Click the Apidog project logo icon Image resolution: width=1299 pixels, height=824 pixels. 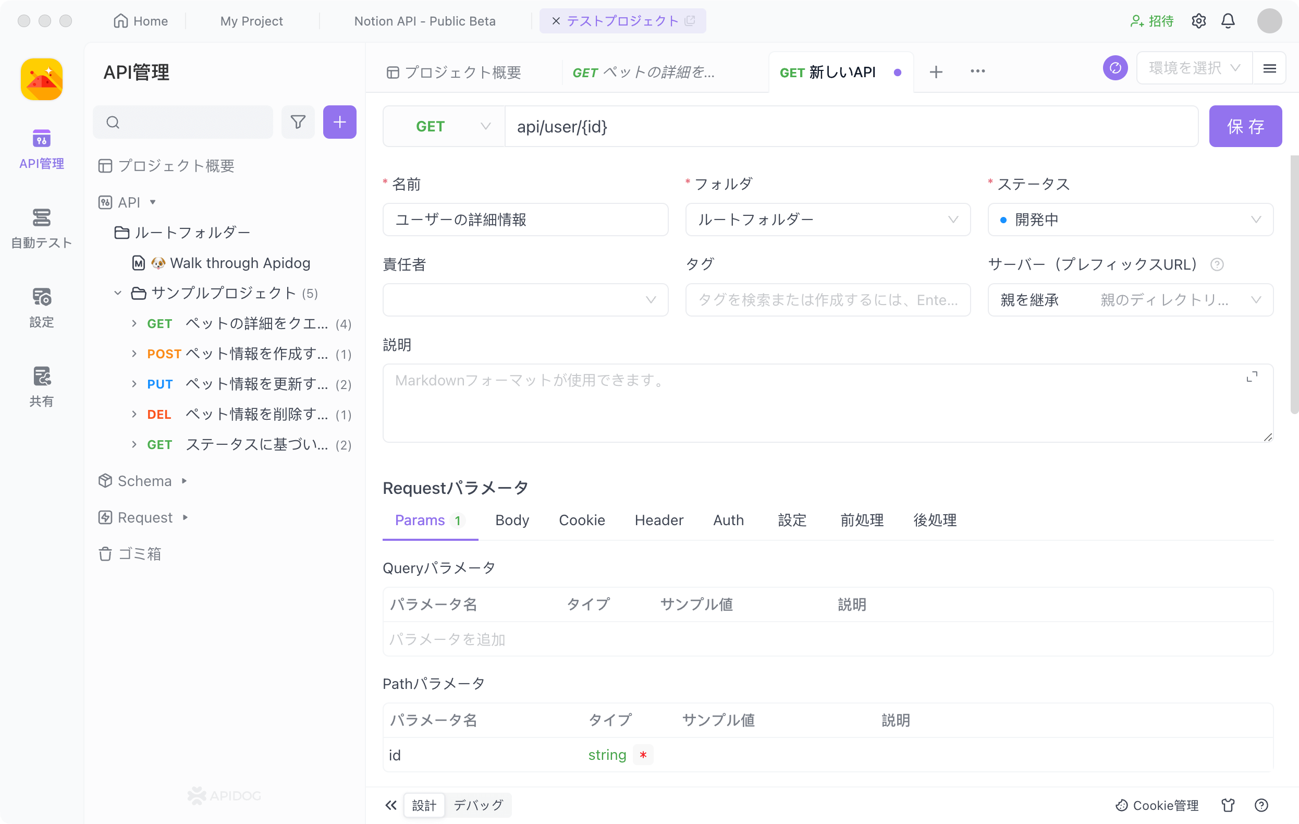pyautogui.click(x=42, y=79)
